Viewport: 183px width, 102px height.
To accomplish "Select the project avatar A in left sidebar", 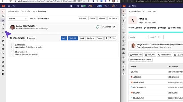I will click(x=3, y=11).
